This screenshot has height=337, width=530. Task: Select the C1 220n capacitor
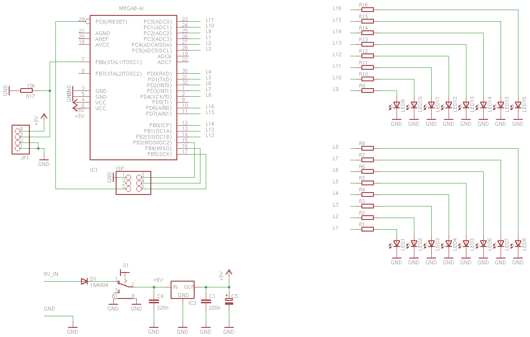(206, 301)
